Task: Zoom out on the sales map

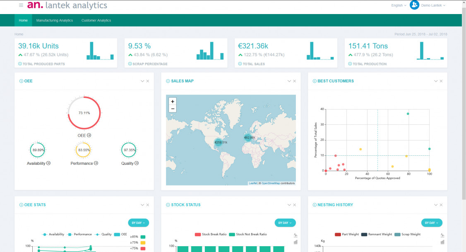Action: [173, 109]
